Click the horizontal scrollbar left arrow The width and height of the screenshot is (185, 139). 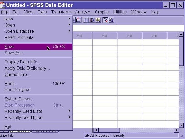click(96, 130)
